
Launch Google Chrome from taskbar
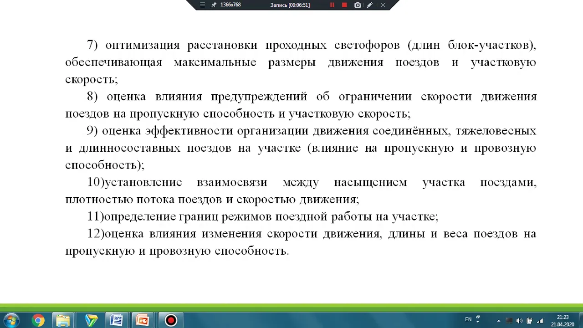click(x=38, y=321)
